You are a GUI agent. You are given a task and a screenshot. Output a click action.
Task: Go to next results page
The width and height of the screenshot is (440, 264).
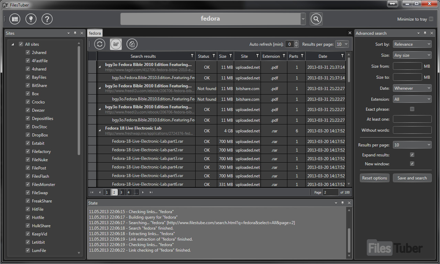(x=143, y=192)
